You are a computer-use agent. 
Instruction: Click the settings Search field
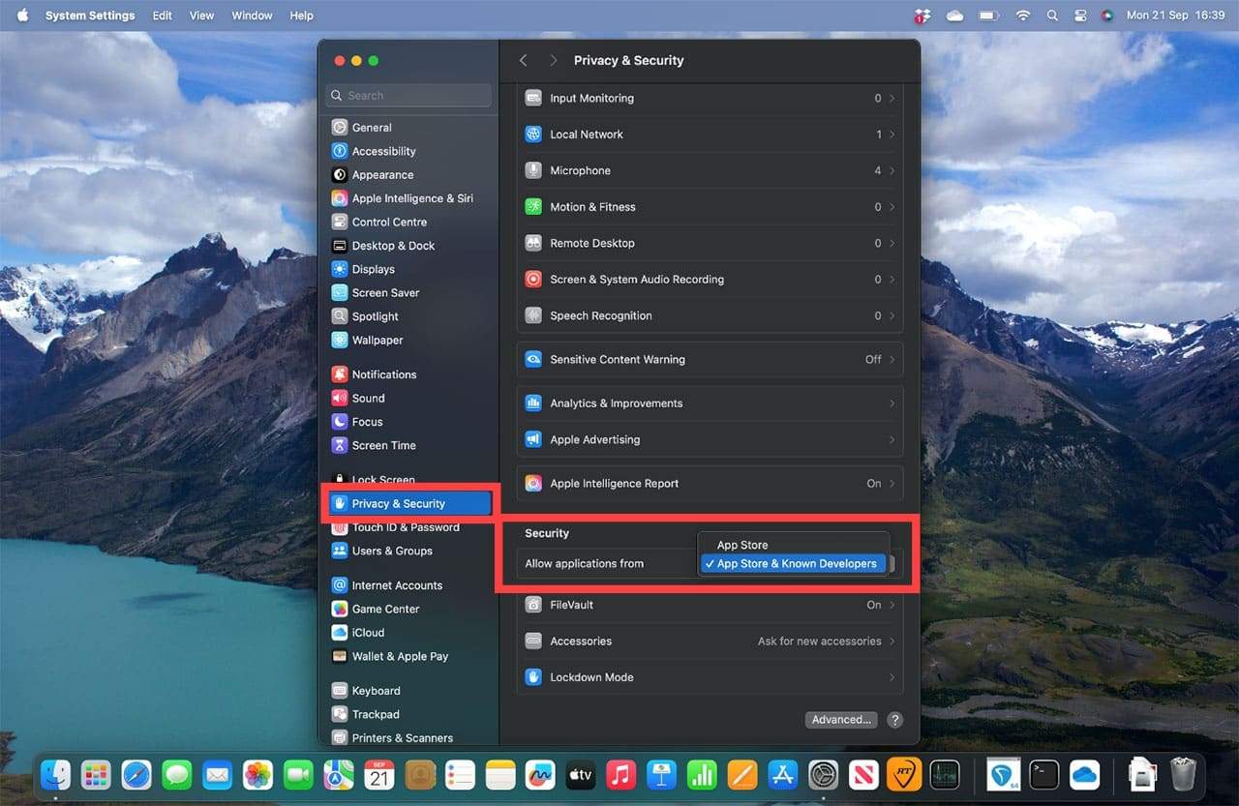click(408, 95)
